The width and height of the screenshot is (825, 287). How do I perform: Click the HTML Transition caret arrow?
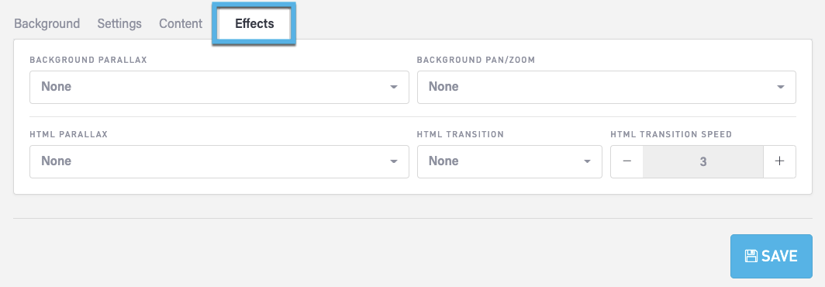coord(587,161)
